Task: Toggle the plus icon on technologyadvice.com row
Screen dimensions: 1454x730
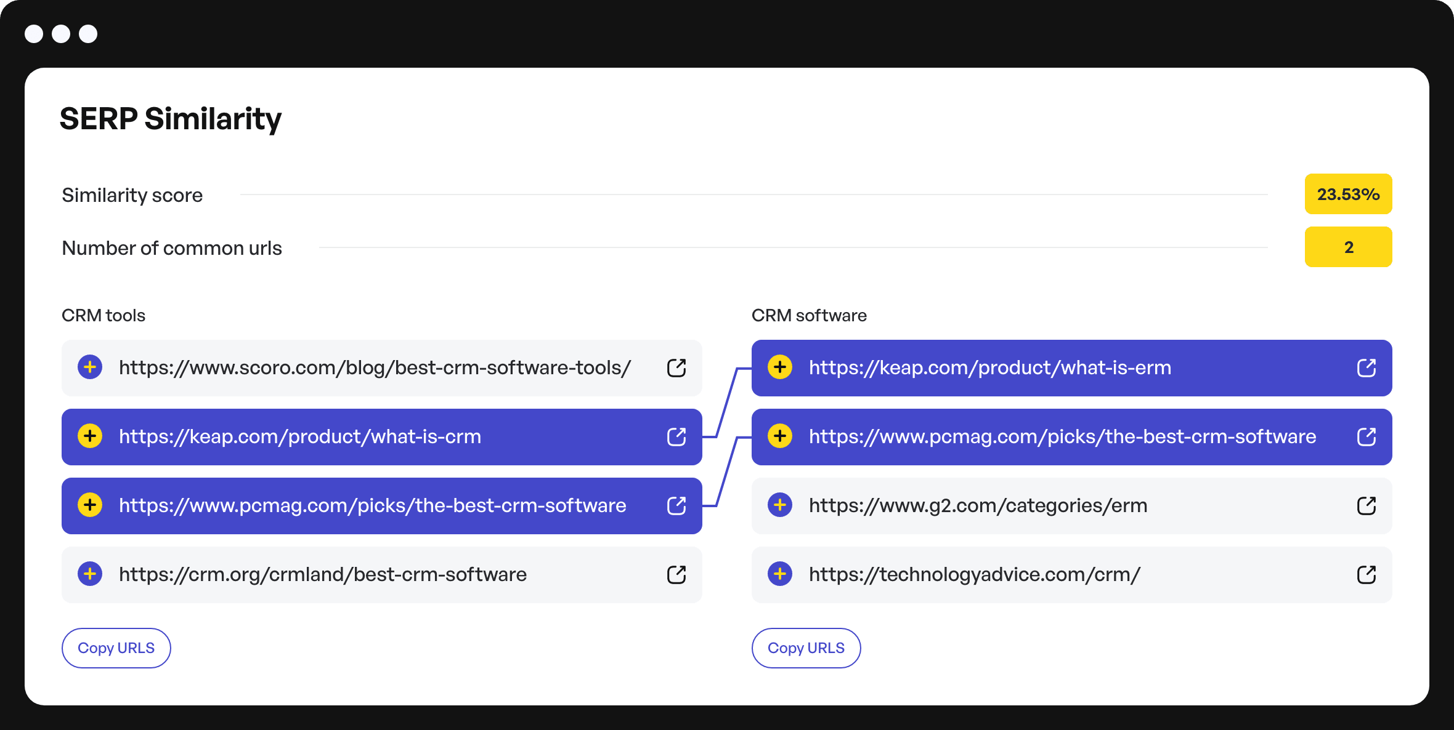Action: [781, 574]
